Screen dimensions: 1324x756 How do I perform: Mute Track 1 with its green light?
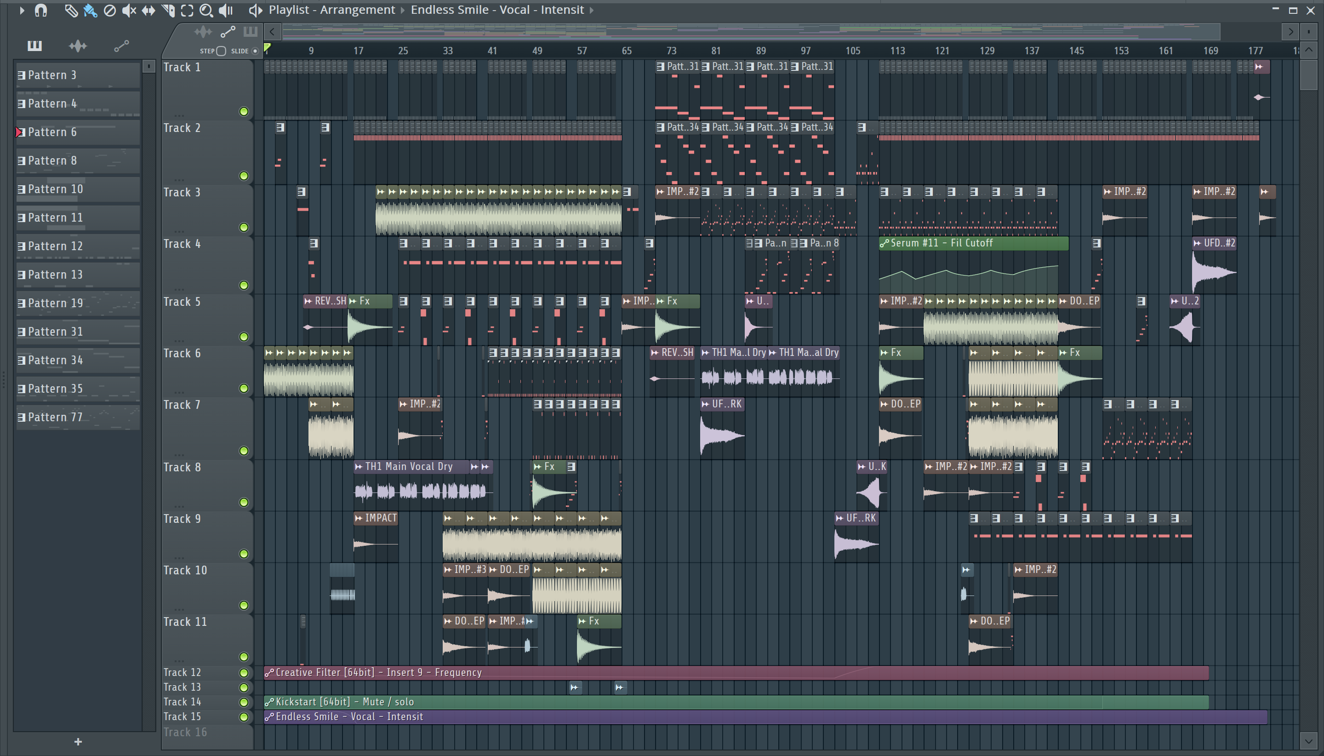pyautogui.click(x=243, y=111)
